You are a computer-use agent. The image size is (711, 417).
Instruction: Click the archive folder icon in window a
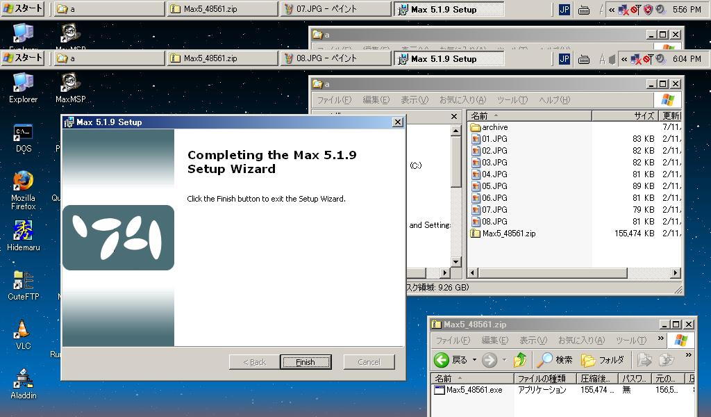click(476, 127)
